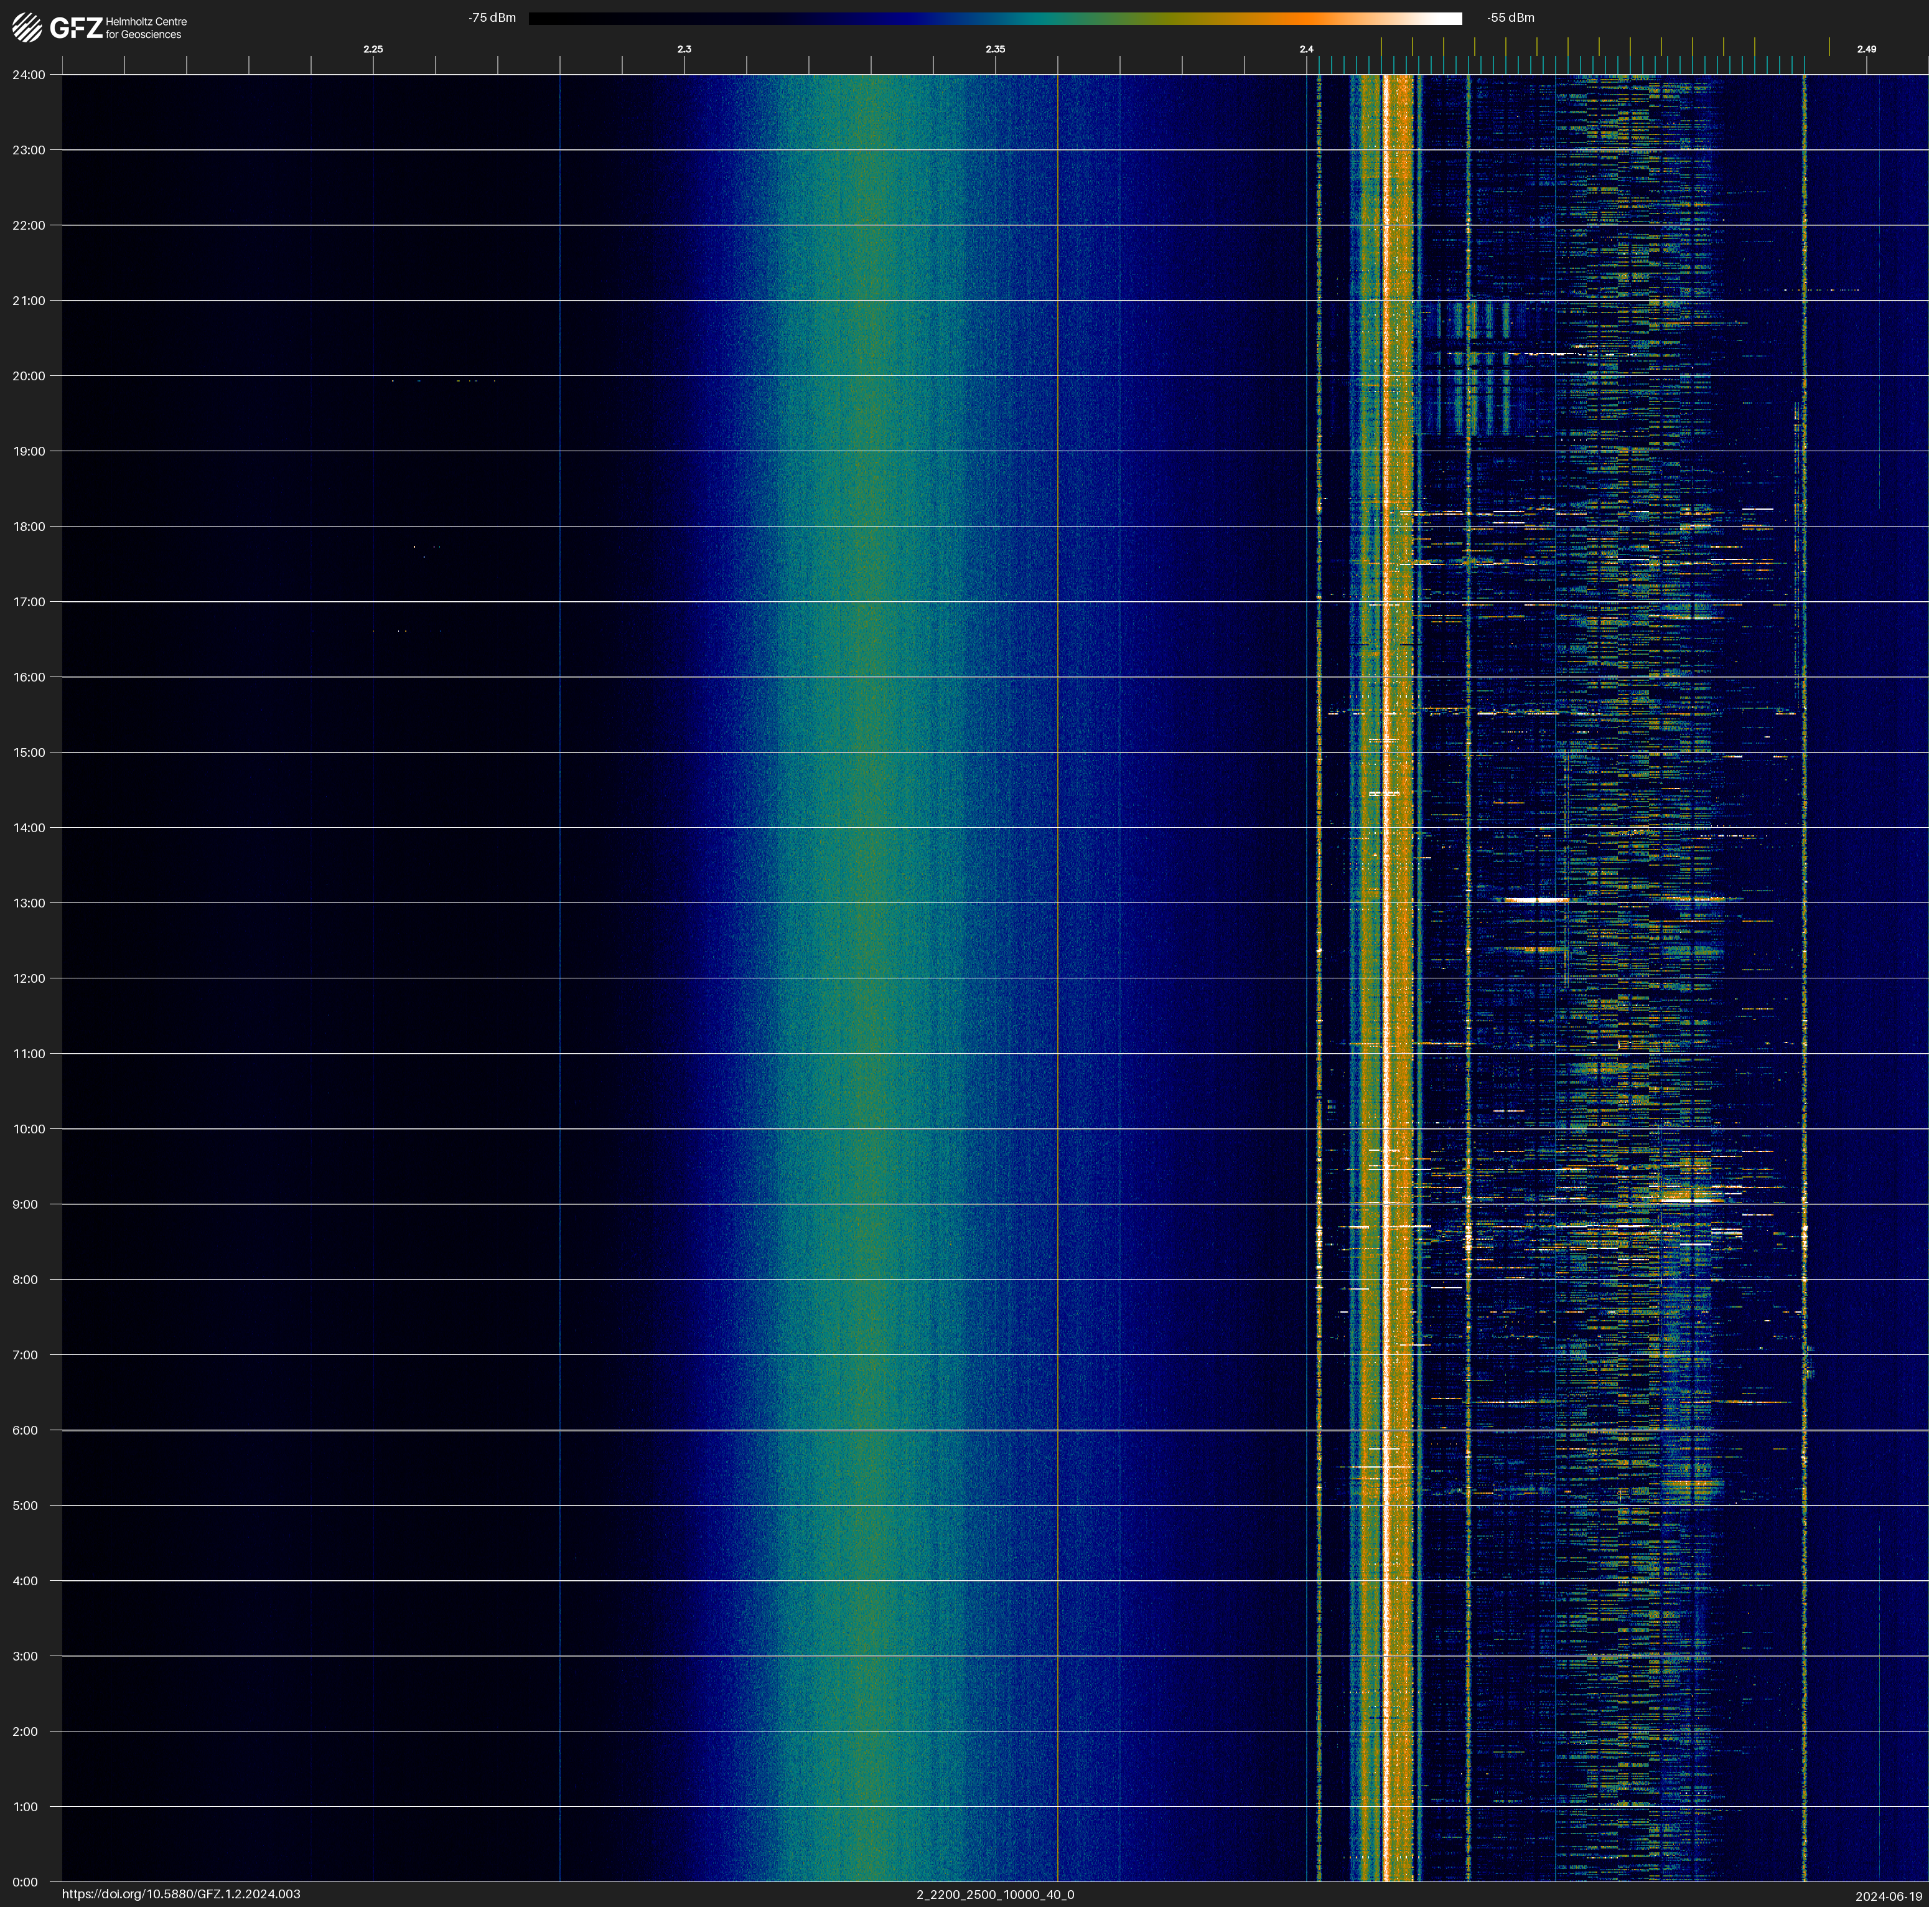Click the 2_2200_2500_10000_40_0 file name label
The image size is (1929, 1907).
point(994,1894)
